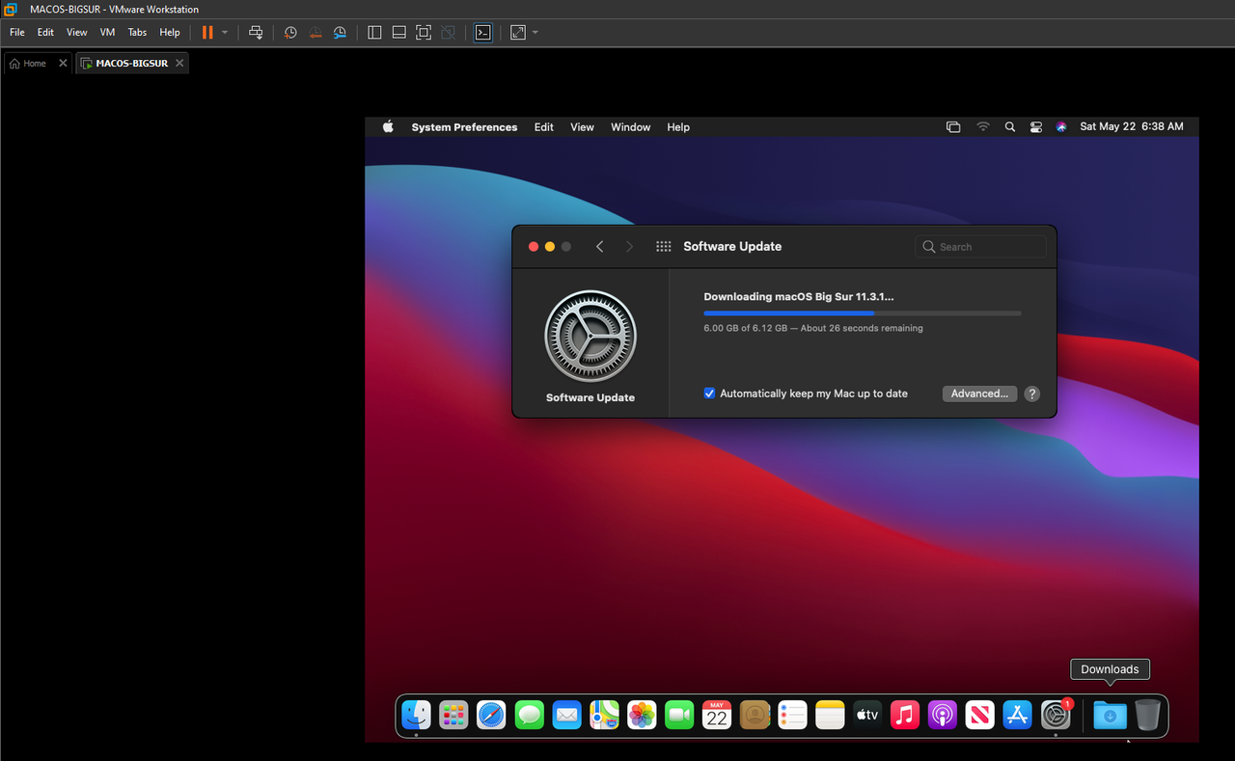
Task: Open VMware View menu
Action: coord(77,32)
